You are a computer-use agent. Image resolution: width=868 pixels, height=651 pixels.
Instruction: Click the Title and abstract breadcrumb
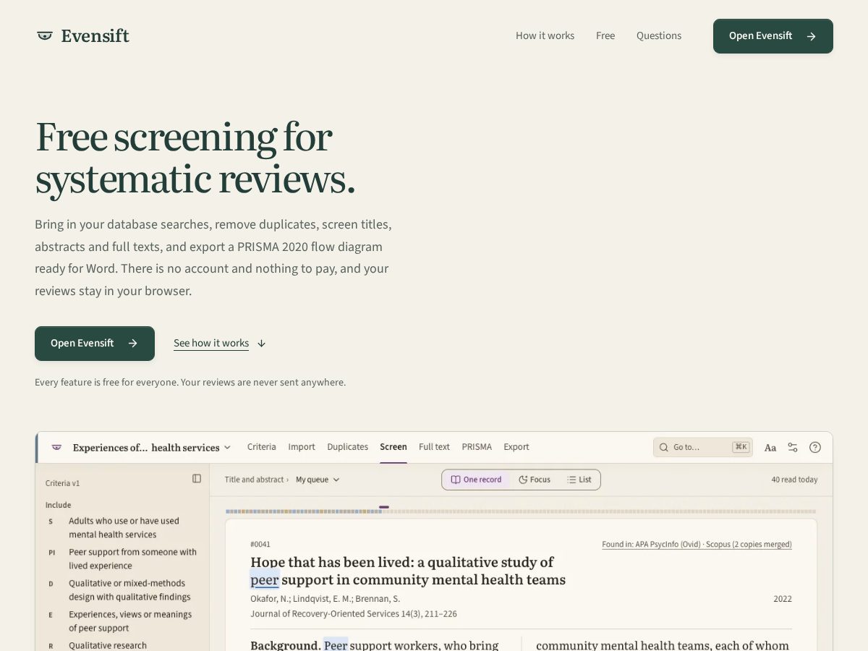[254, 480]
